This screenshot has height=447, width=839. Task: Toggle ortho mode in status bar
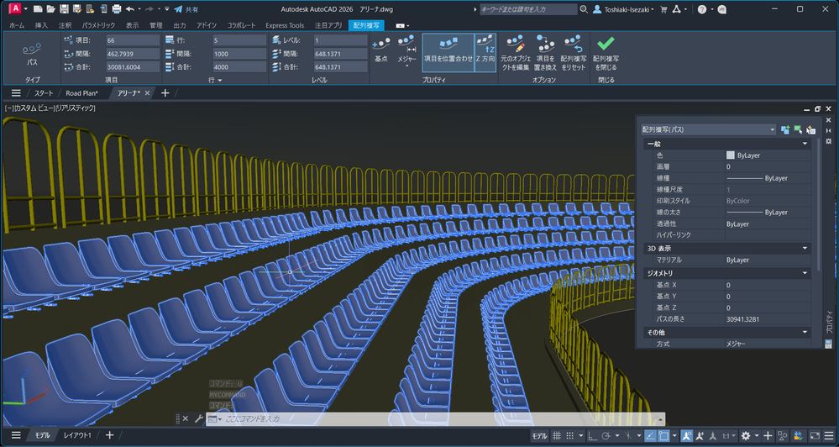pos(593,436)
